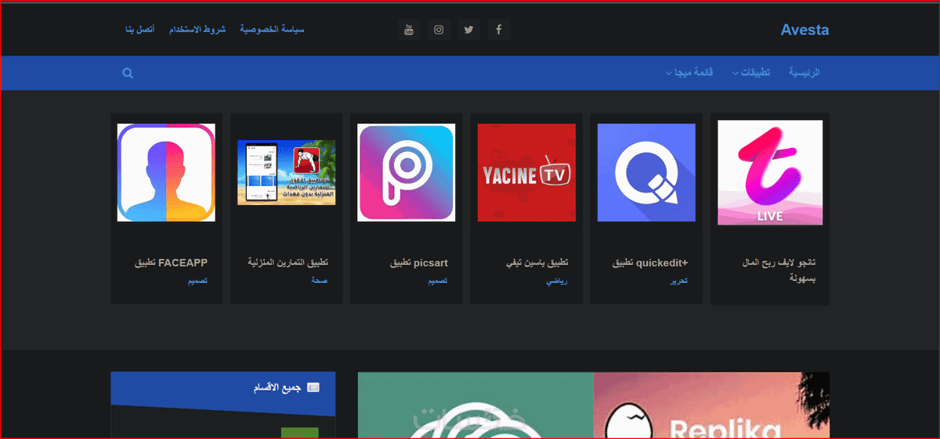
Task: Click the صحة category label
Action: 319,281
